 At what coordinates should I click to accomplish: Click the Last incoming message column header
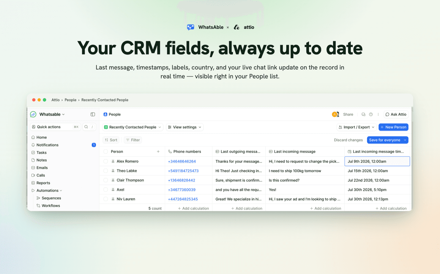tap(305, 151)
